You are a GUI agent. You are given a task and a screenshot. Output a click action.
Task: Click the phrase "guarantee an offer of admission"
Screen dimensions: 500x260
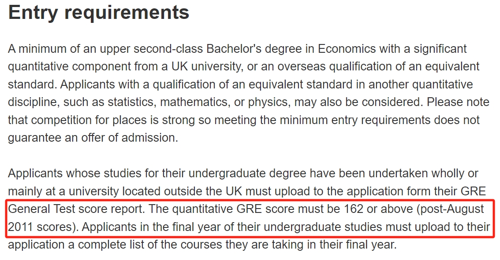coord(92,138)
